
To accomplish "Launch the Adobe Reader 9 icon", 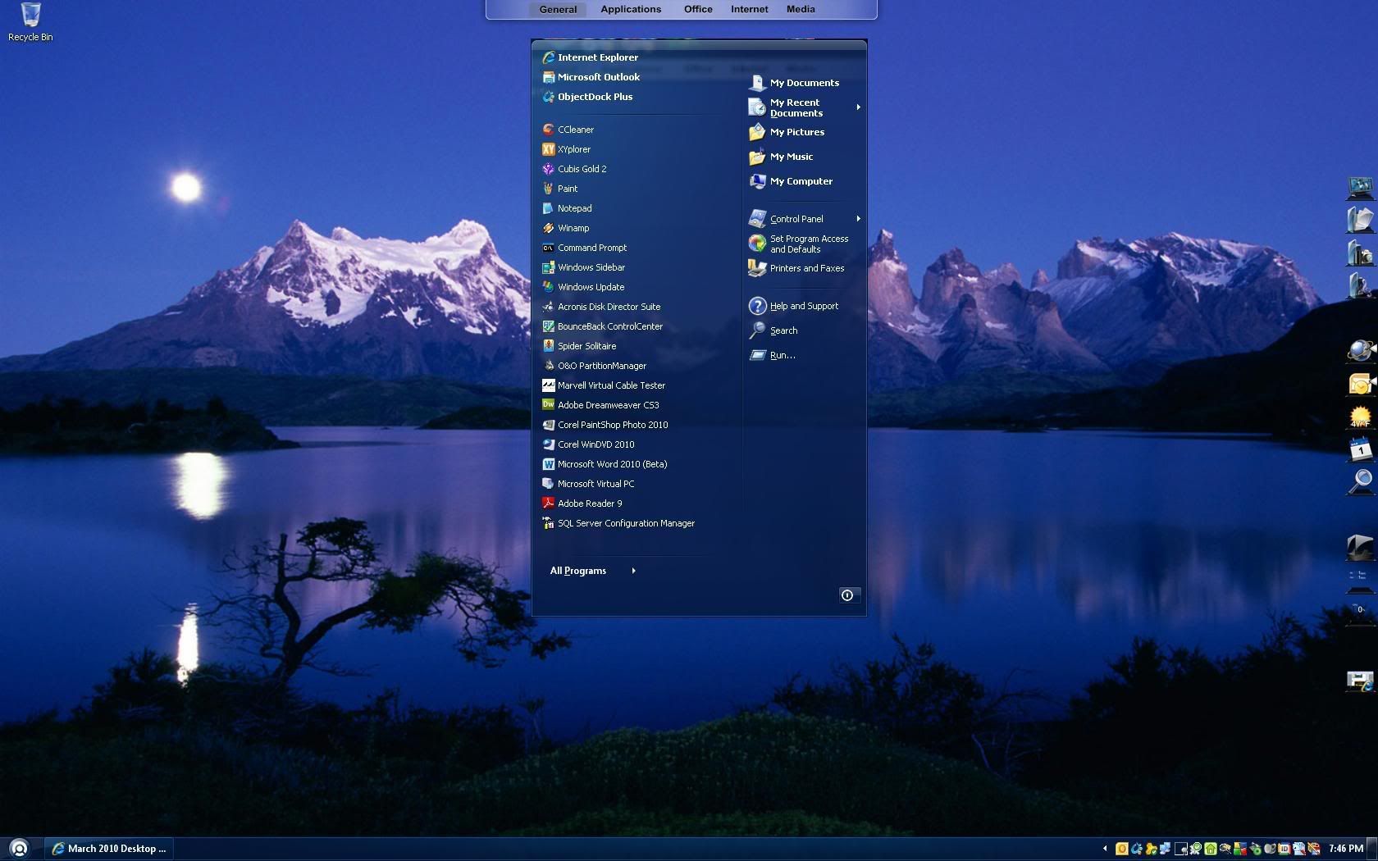I will tap(548, 503).
